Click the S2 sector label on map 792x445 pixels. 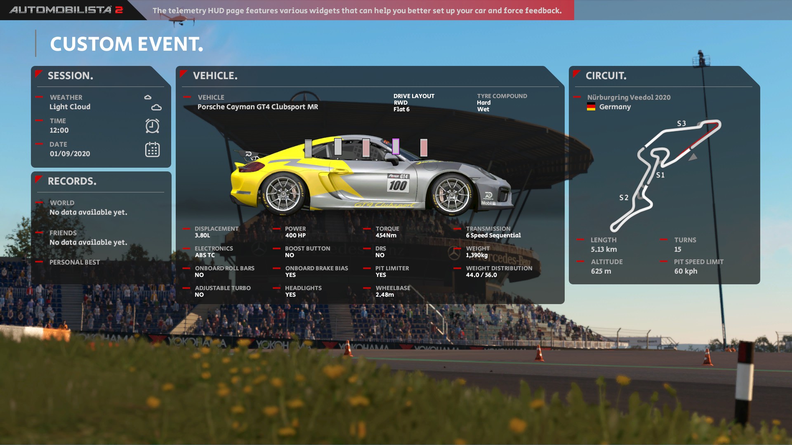pos(624,198)
